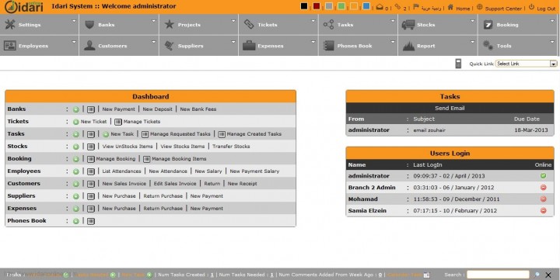Viewport: 560px width, 280px height.
Task: Click the Search input field in bottom bar
Action: tap(498, 275)
